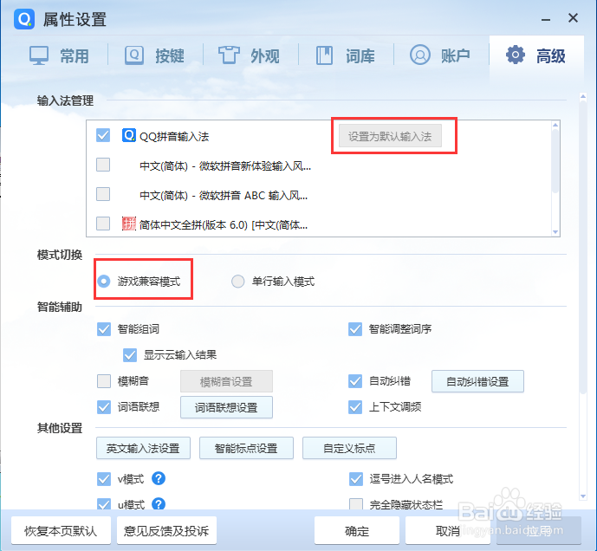Click the T-shirt icon of 外观 tab

pyautogui.click(x=229, y=55)
